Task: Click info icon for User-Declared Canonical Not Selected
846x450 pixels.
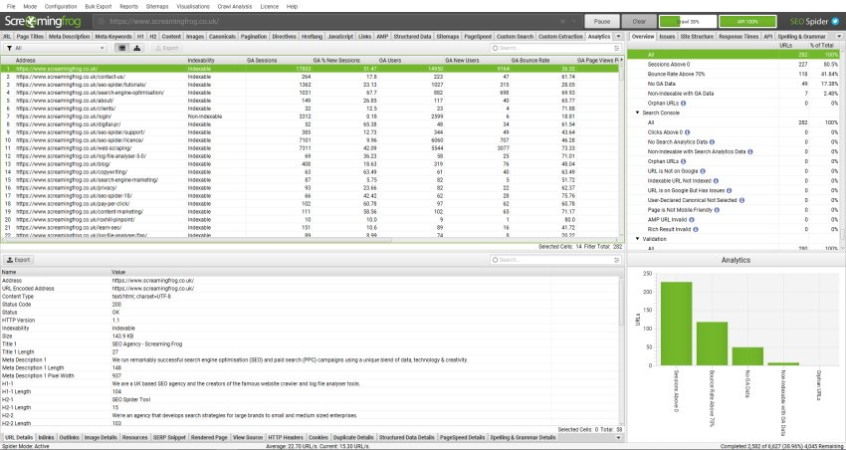Action: (x=741, y=200)
